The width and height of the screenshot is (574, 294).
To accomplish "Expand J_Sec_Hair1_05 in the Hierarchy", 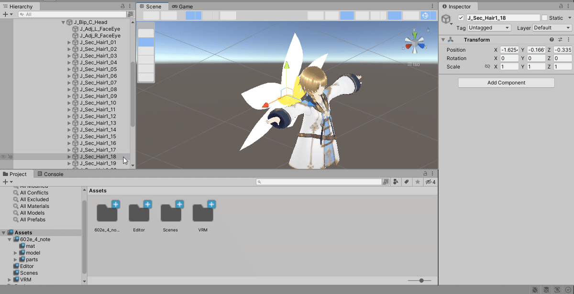I will 69,69.
